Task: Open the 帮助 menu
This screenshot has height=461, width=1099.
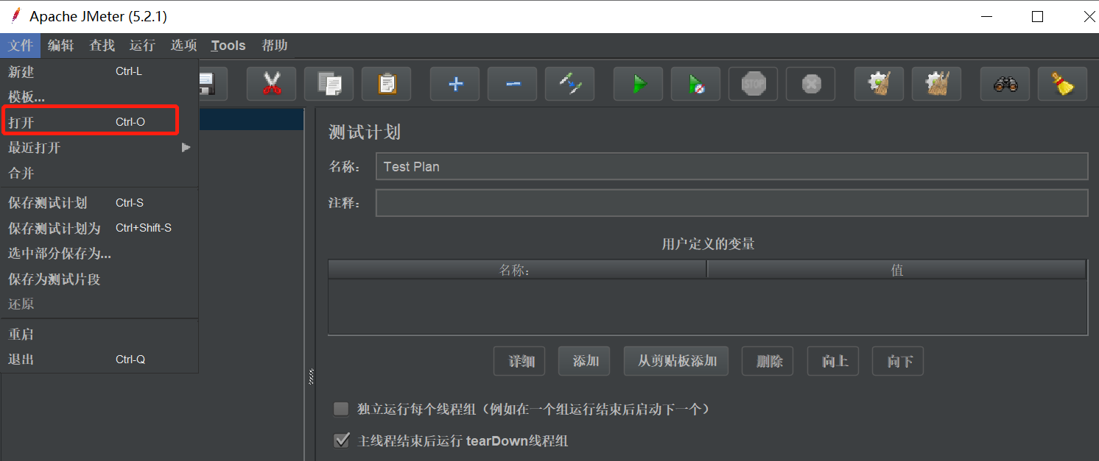Action: tap(275, 46)
